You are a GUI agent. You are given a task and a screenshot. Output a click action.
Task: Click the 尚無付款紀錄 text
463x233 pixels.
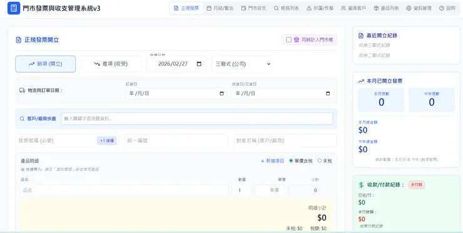[371, 226]
